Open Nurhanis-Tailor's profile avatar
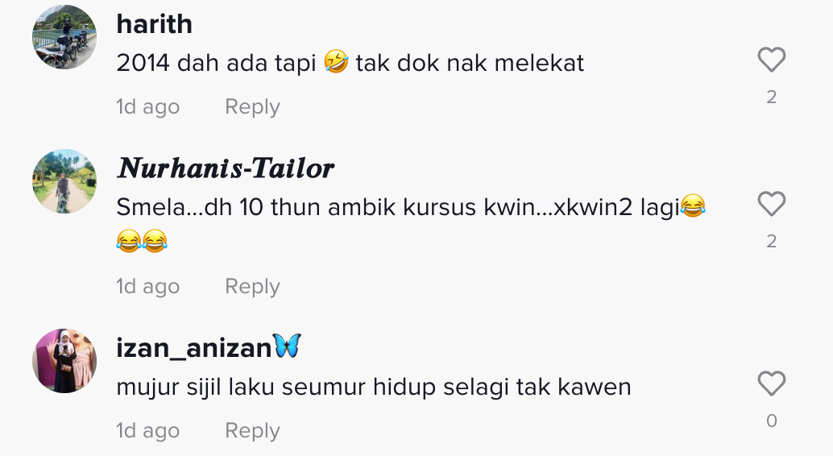This screenshot has height=456, width=833. pyautogui.click(x=64, y=181)
